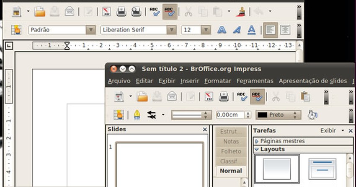Click the Exibir button in Tarefas panel

[328, 130]
